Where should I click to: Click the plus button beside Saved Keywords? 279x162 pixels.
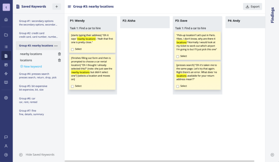[x=57, y=6]
